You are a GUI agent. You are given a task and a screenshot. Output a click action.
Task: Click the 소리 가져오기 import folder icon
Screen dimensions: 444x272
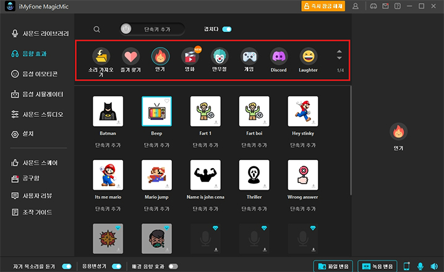coord(101,57)
